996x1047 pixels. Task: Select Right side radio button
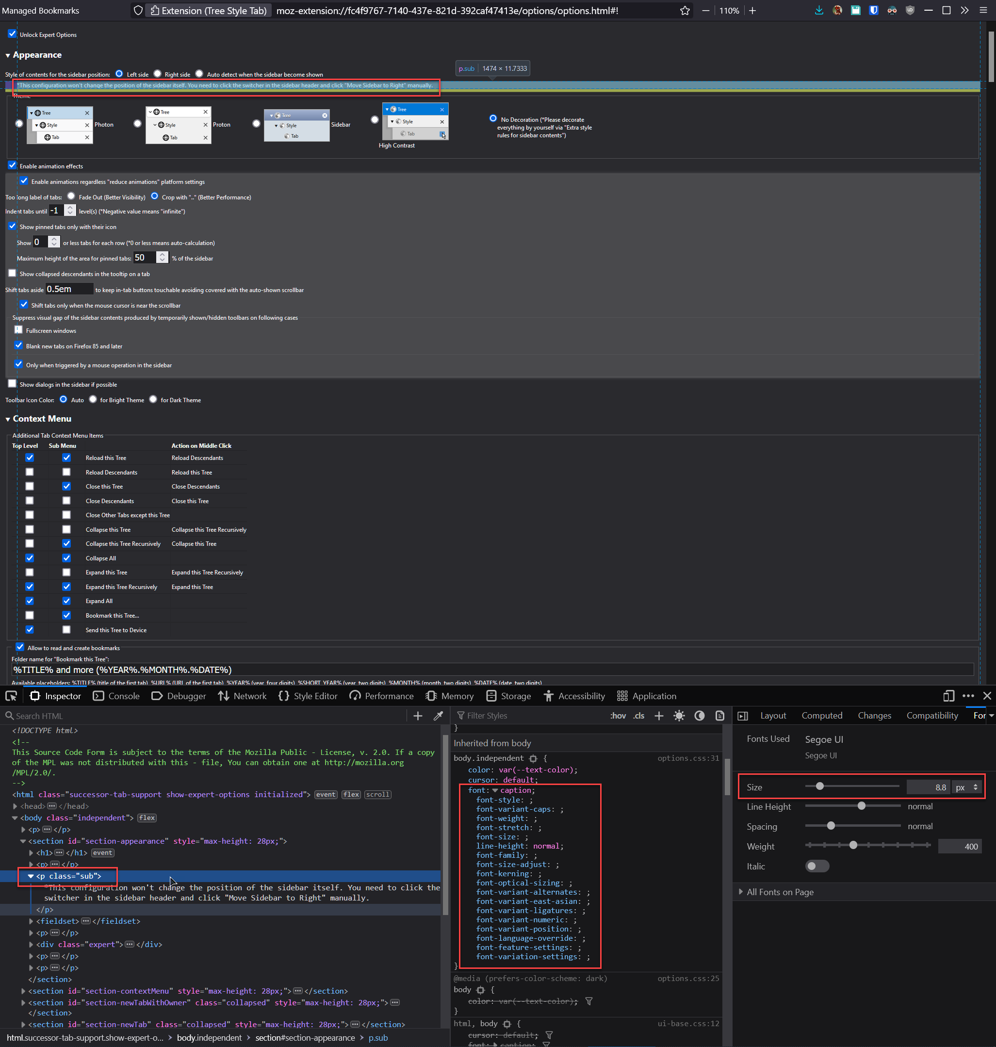pyautogui.click(x=158, y=74)
